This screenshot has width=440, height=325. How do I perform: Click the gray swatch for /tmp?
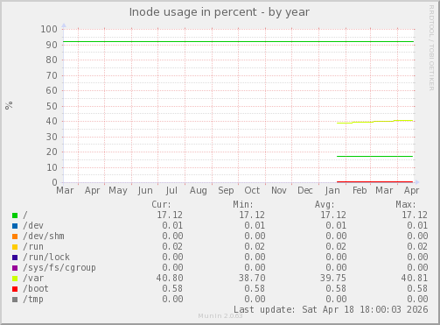15,300
